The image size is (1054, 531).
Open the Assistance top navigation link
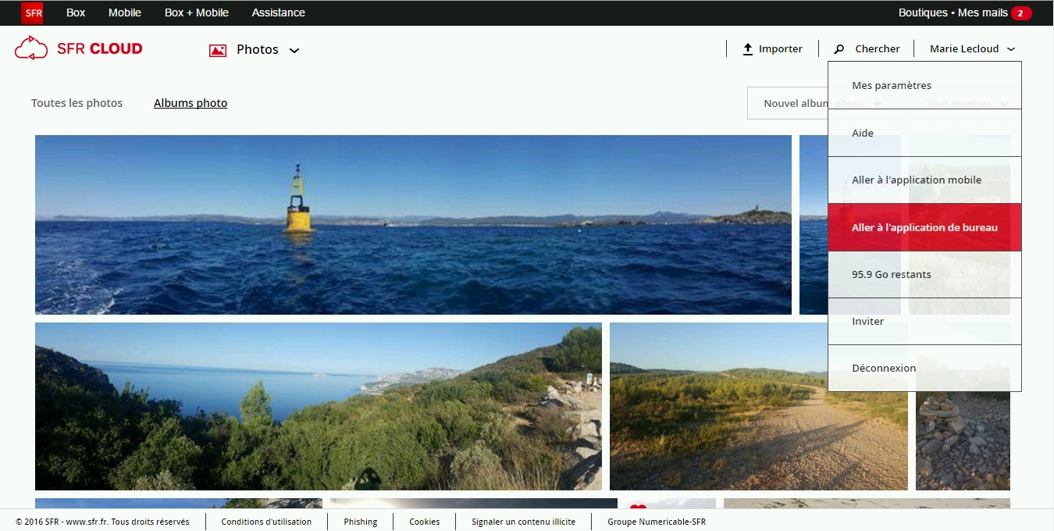click(278, 12)
